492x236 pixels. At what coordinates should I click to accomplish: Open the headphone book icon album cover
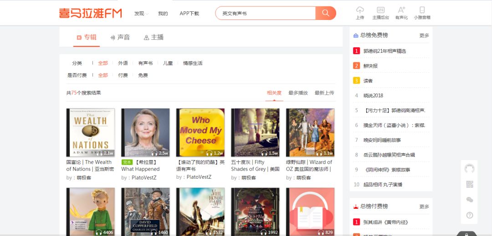point(310,211)
